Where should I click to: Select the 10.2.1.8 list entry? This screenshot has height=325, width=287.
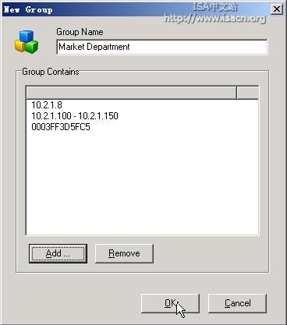click(47, 105)
